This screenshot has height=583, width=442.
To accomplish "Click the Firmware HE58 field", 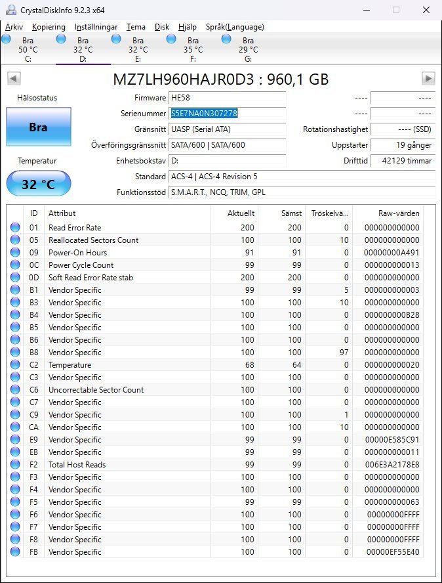I will pyautogui.click(x=228, y=98).
